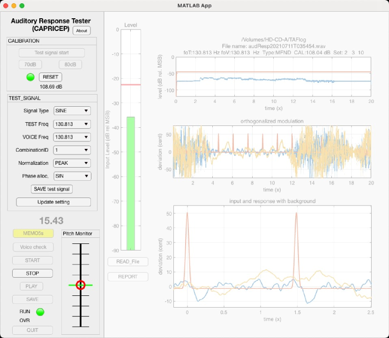The height and width of the screenshot is (338, 389).
Task: Apply changes with Update setting
Action: (x=53, y=202)
